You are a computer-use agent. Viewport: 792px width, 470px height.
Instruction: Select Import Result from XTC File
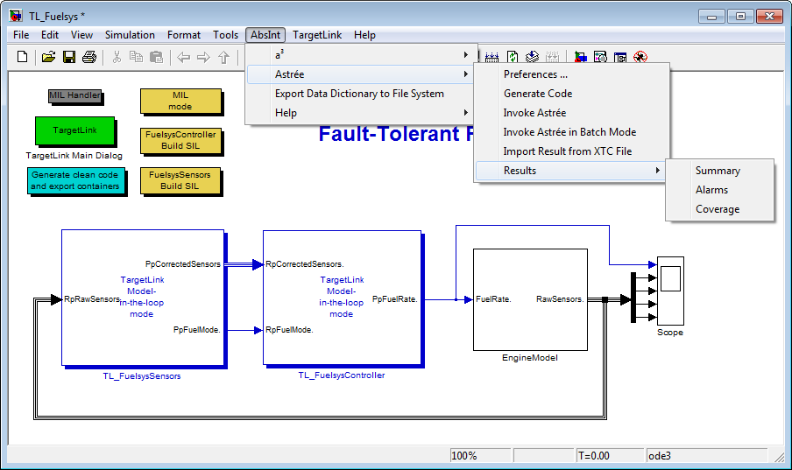point(570,151)
